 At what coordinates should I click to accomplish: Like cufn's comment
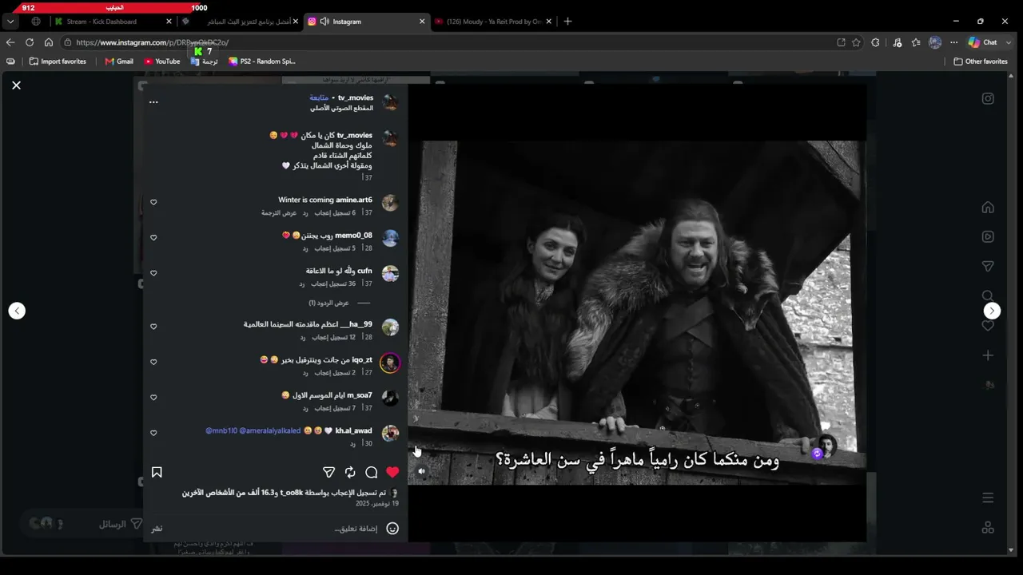click(153, 273)
